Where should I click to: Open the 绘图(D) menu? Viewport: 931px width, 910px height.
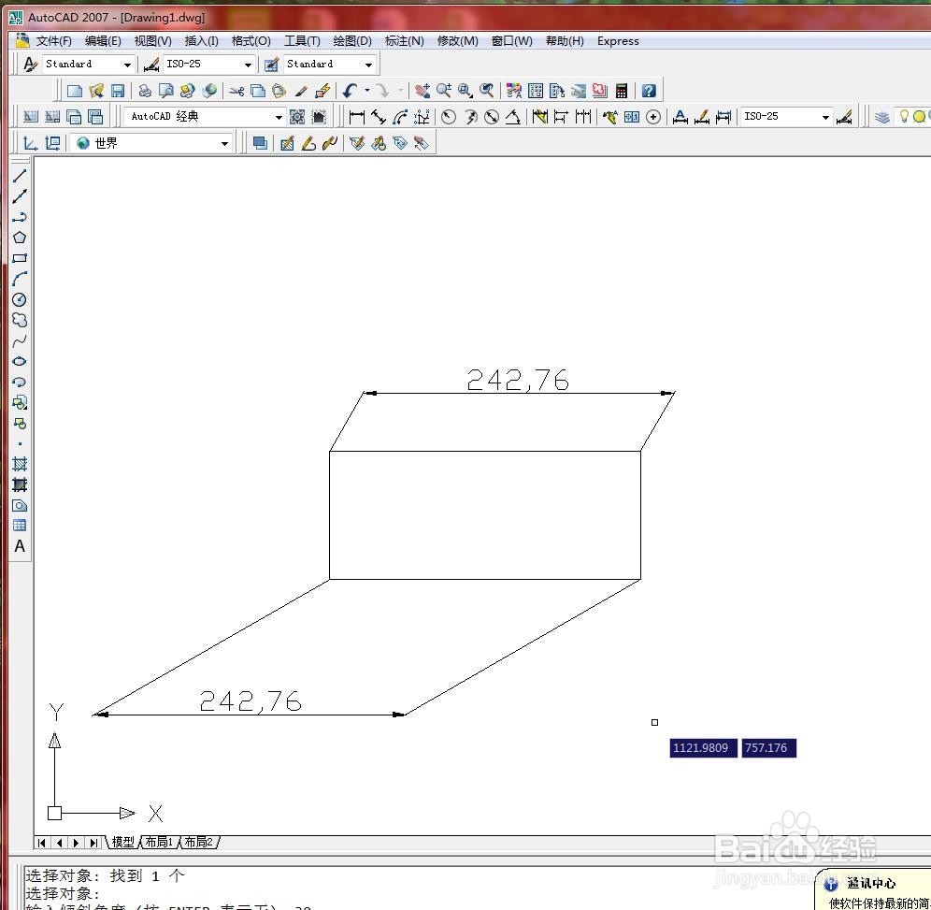352,41
